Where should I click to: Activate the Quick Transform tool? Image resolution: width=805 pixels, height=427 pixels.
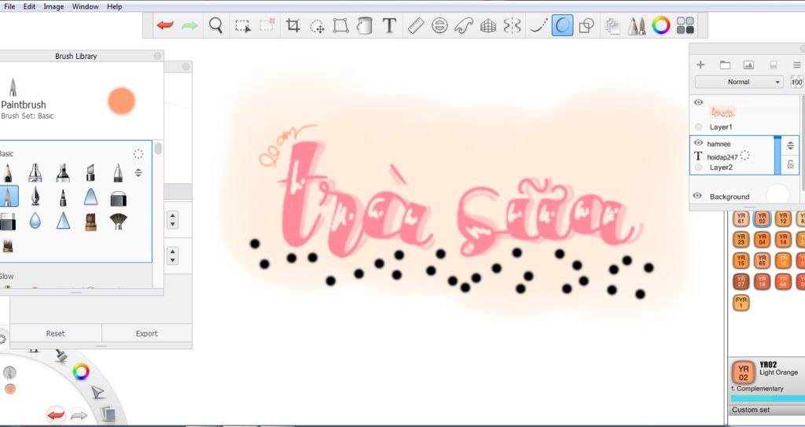pyautogui.click(x=318, y=26)
